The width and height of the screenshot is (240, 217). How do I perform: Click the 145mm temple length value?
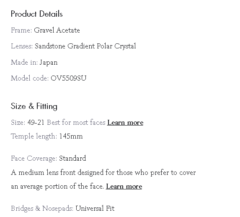click(x=71, y=136)
